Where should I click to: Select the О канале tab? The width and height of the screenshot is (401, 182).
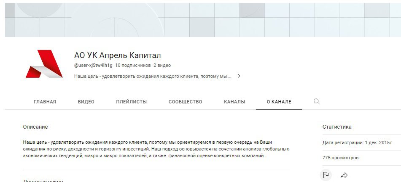(279, 102)
